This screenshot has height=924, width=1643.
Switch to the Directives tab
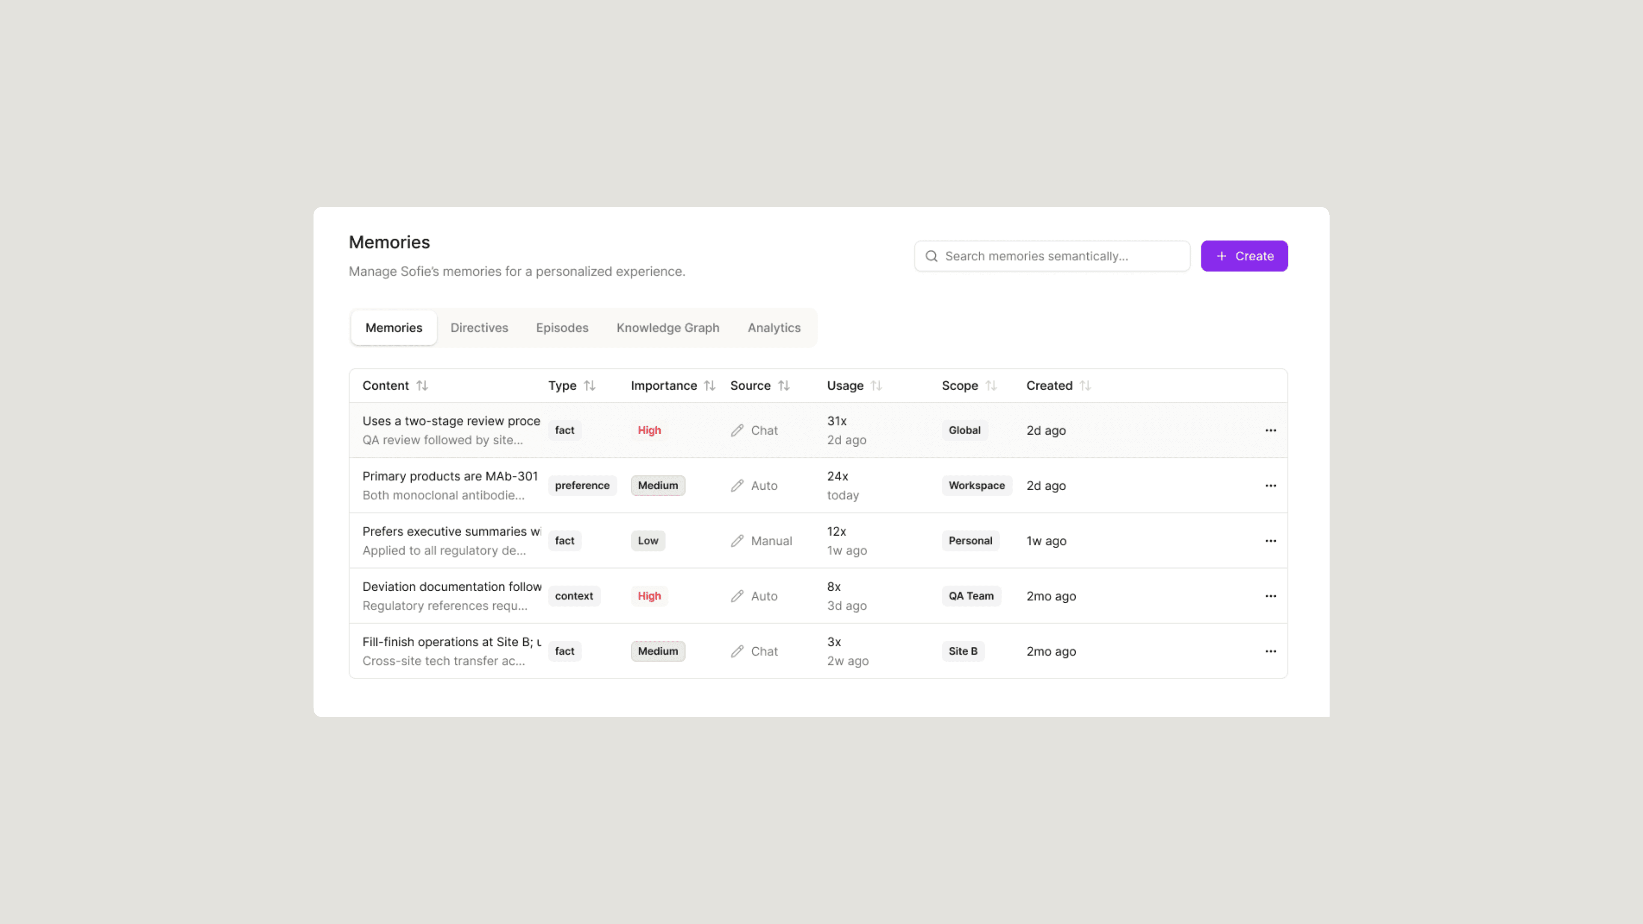tap(479, 328)
